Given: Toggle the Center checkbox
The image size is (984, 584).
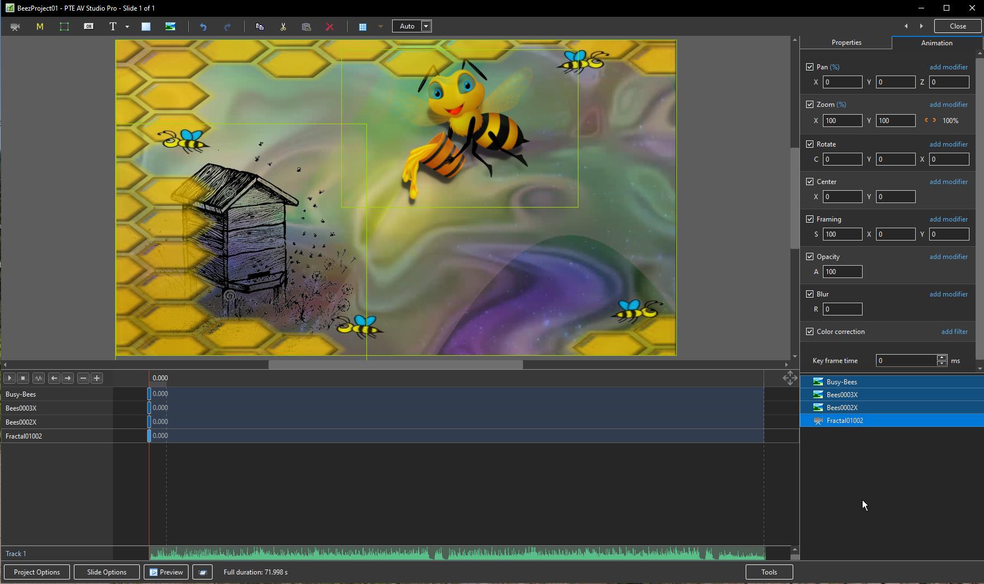Looking at the screenshot, I should 809,182.
